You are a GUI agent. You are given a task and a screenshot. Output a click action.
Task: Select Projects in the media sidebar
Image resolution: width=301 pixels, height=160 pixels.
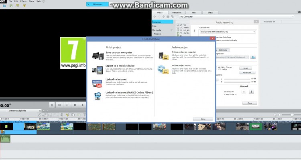pos(157,34)
